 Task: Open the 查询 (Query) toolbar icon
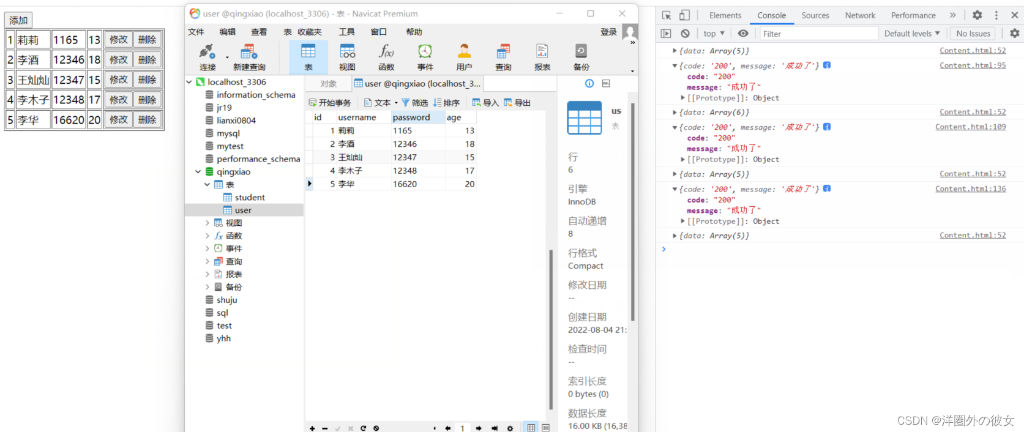tap(503, 58)
